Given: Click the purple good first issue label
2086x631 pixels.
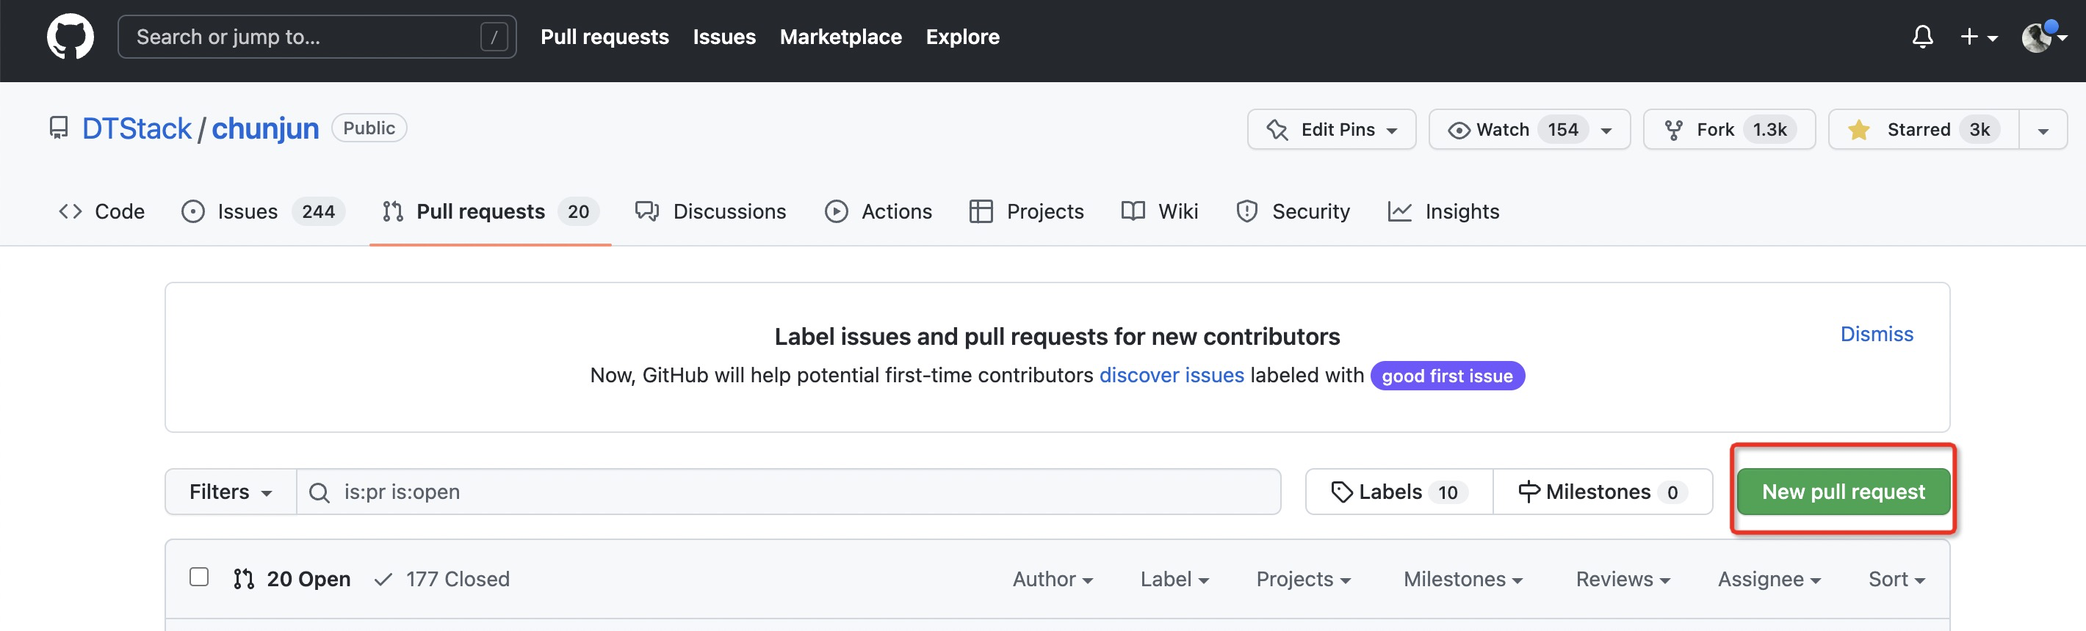Looking at the screenshot, I should [x=1446, y=376].
